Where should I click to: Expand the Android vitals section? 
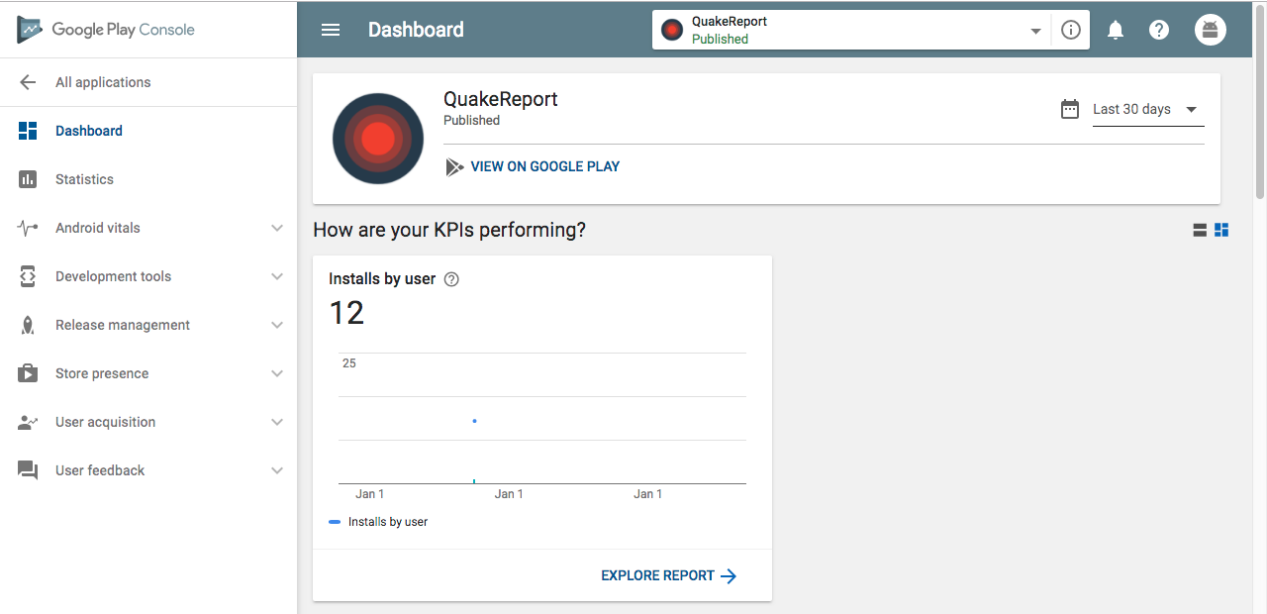277,228
